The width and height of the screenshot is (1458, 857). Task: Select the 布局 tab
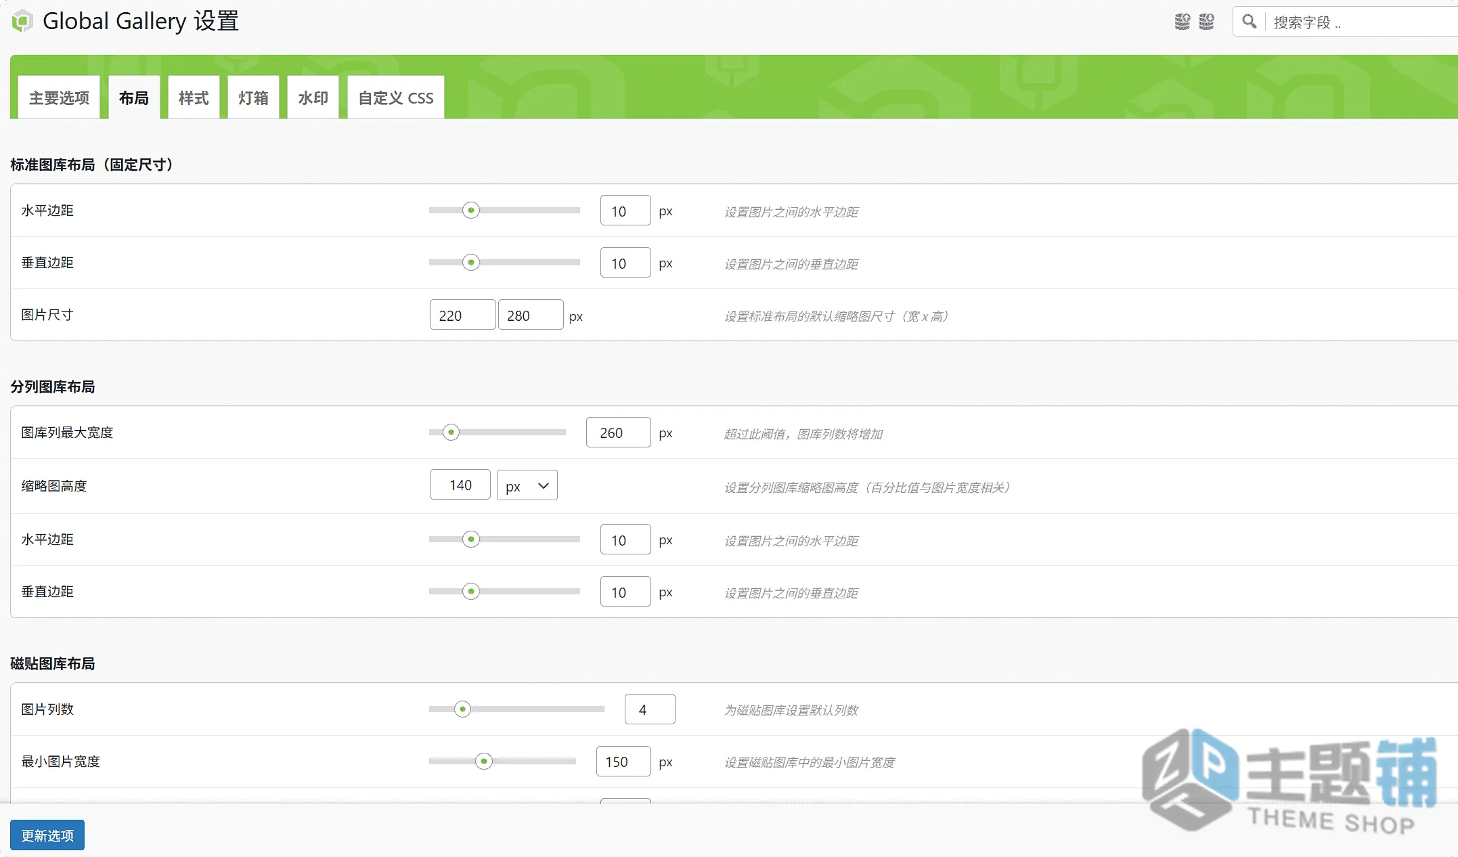[134, 97]
